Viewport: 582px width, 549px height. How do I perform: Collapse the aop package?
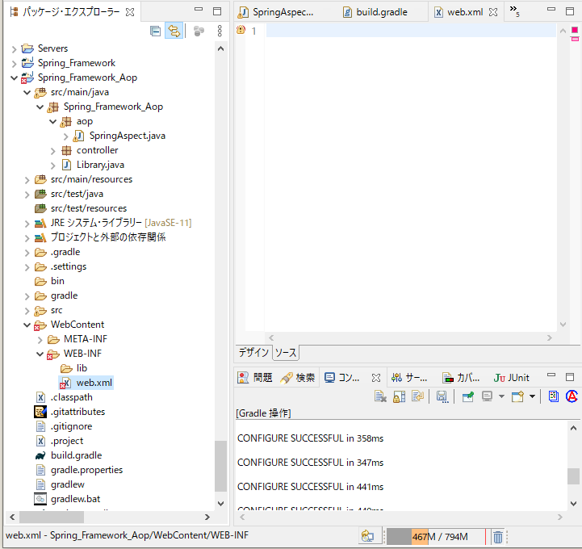point(53,121)
